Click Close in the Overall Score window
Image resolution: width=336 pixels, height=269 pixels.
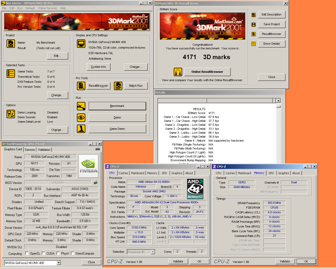pyautogui.click(x=272, y=77)
